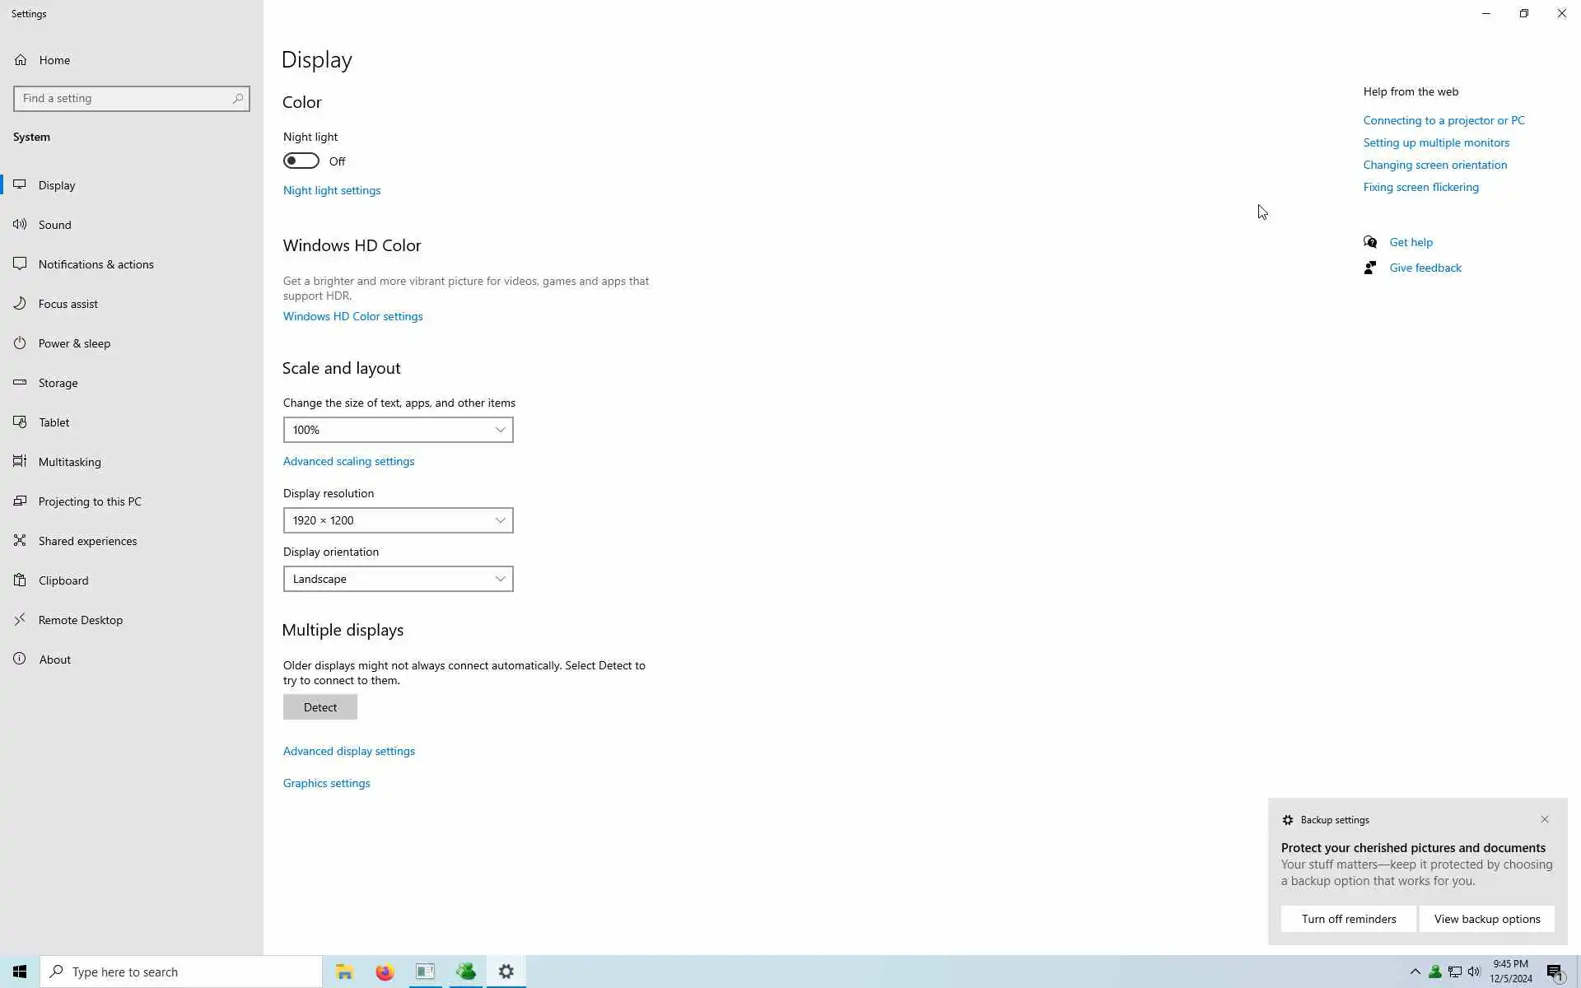
Task: Open the Display resolution dropdown
Action: click(398, 520)
